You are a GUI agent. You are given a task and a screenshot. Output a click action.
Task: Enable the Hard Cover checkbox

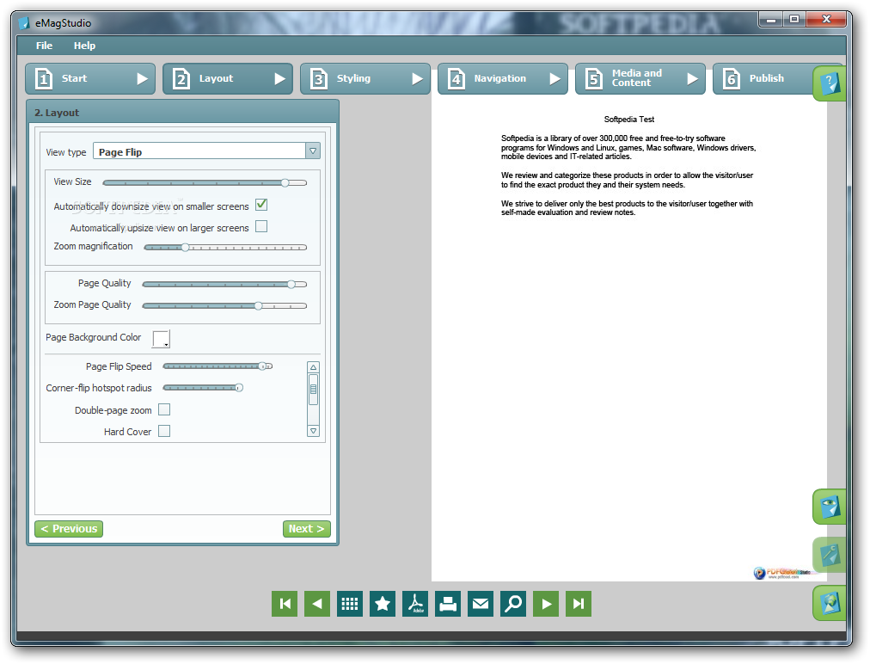[164, 431]
